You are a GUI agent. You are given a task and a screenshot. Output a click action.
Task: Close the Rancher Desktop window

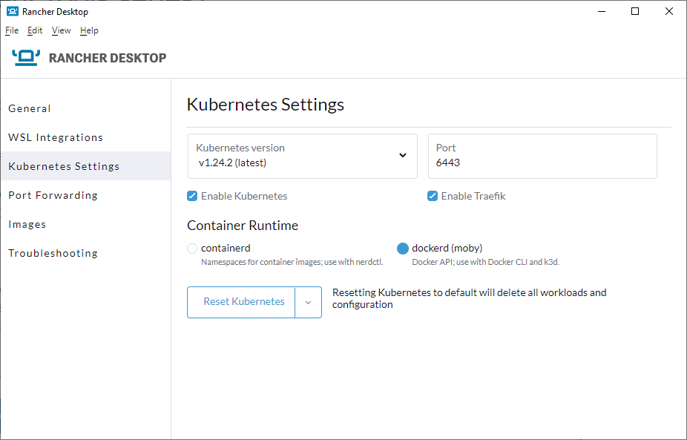(x=669, y=11)
